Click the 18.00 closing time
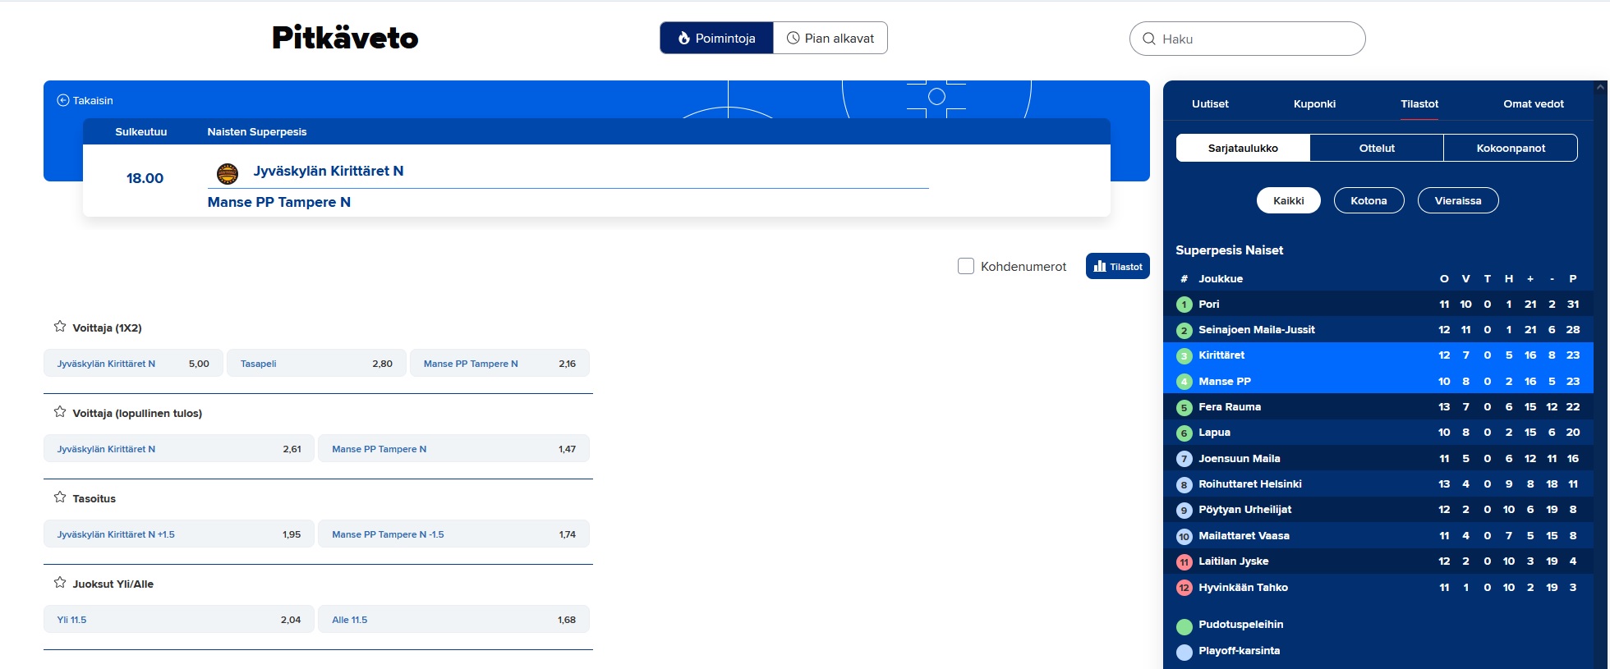 pyautogui.click(x=145, y=178)
